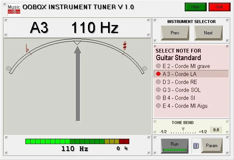This screenshot has height=160, width=234.
Task: Click the -1/2 tone bend label
Action: 163,132
